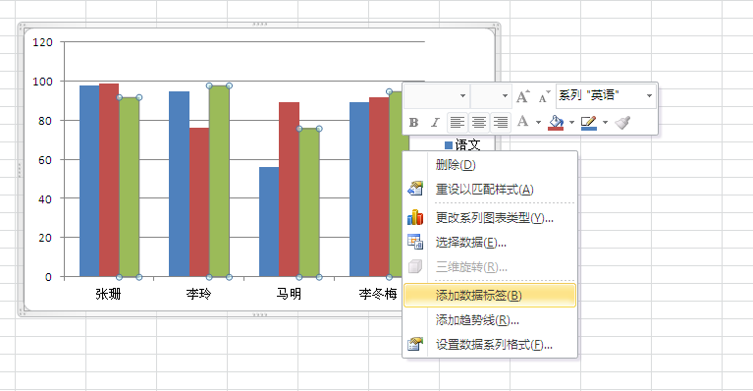Click the shrink font size icon
The image size is (753, 391).
(544, 96)
